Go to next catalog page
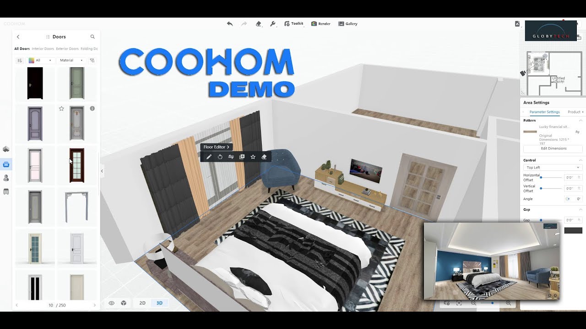 coord(95,305)
